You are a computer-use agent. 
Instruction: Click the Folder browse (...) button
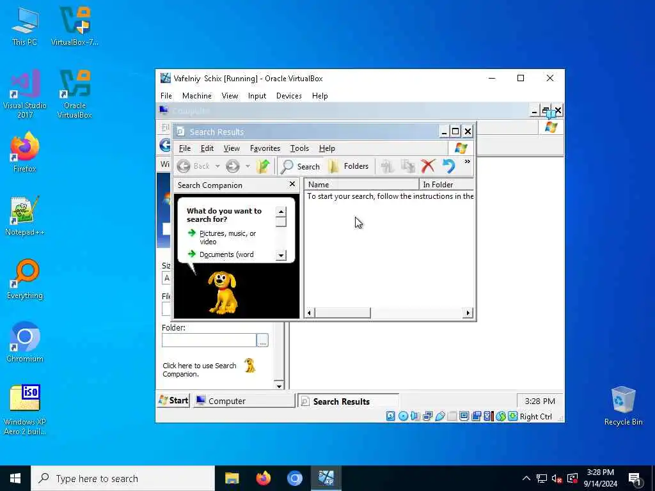click(262, 340)
